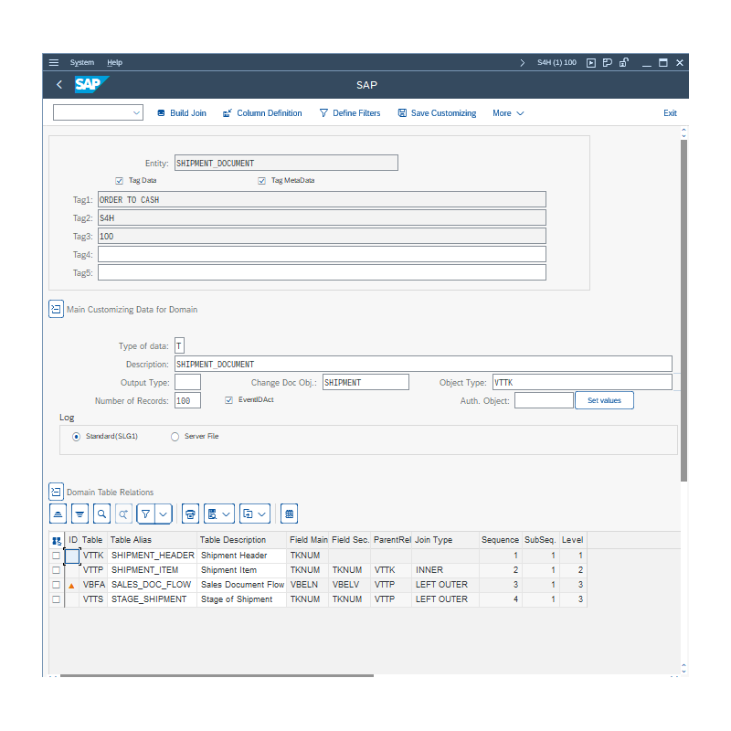The width and height of the screenshot is (731, 731).
Task: Select the sort ascending icon in Domain Table Relations
Action: coord(58,514)
